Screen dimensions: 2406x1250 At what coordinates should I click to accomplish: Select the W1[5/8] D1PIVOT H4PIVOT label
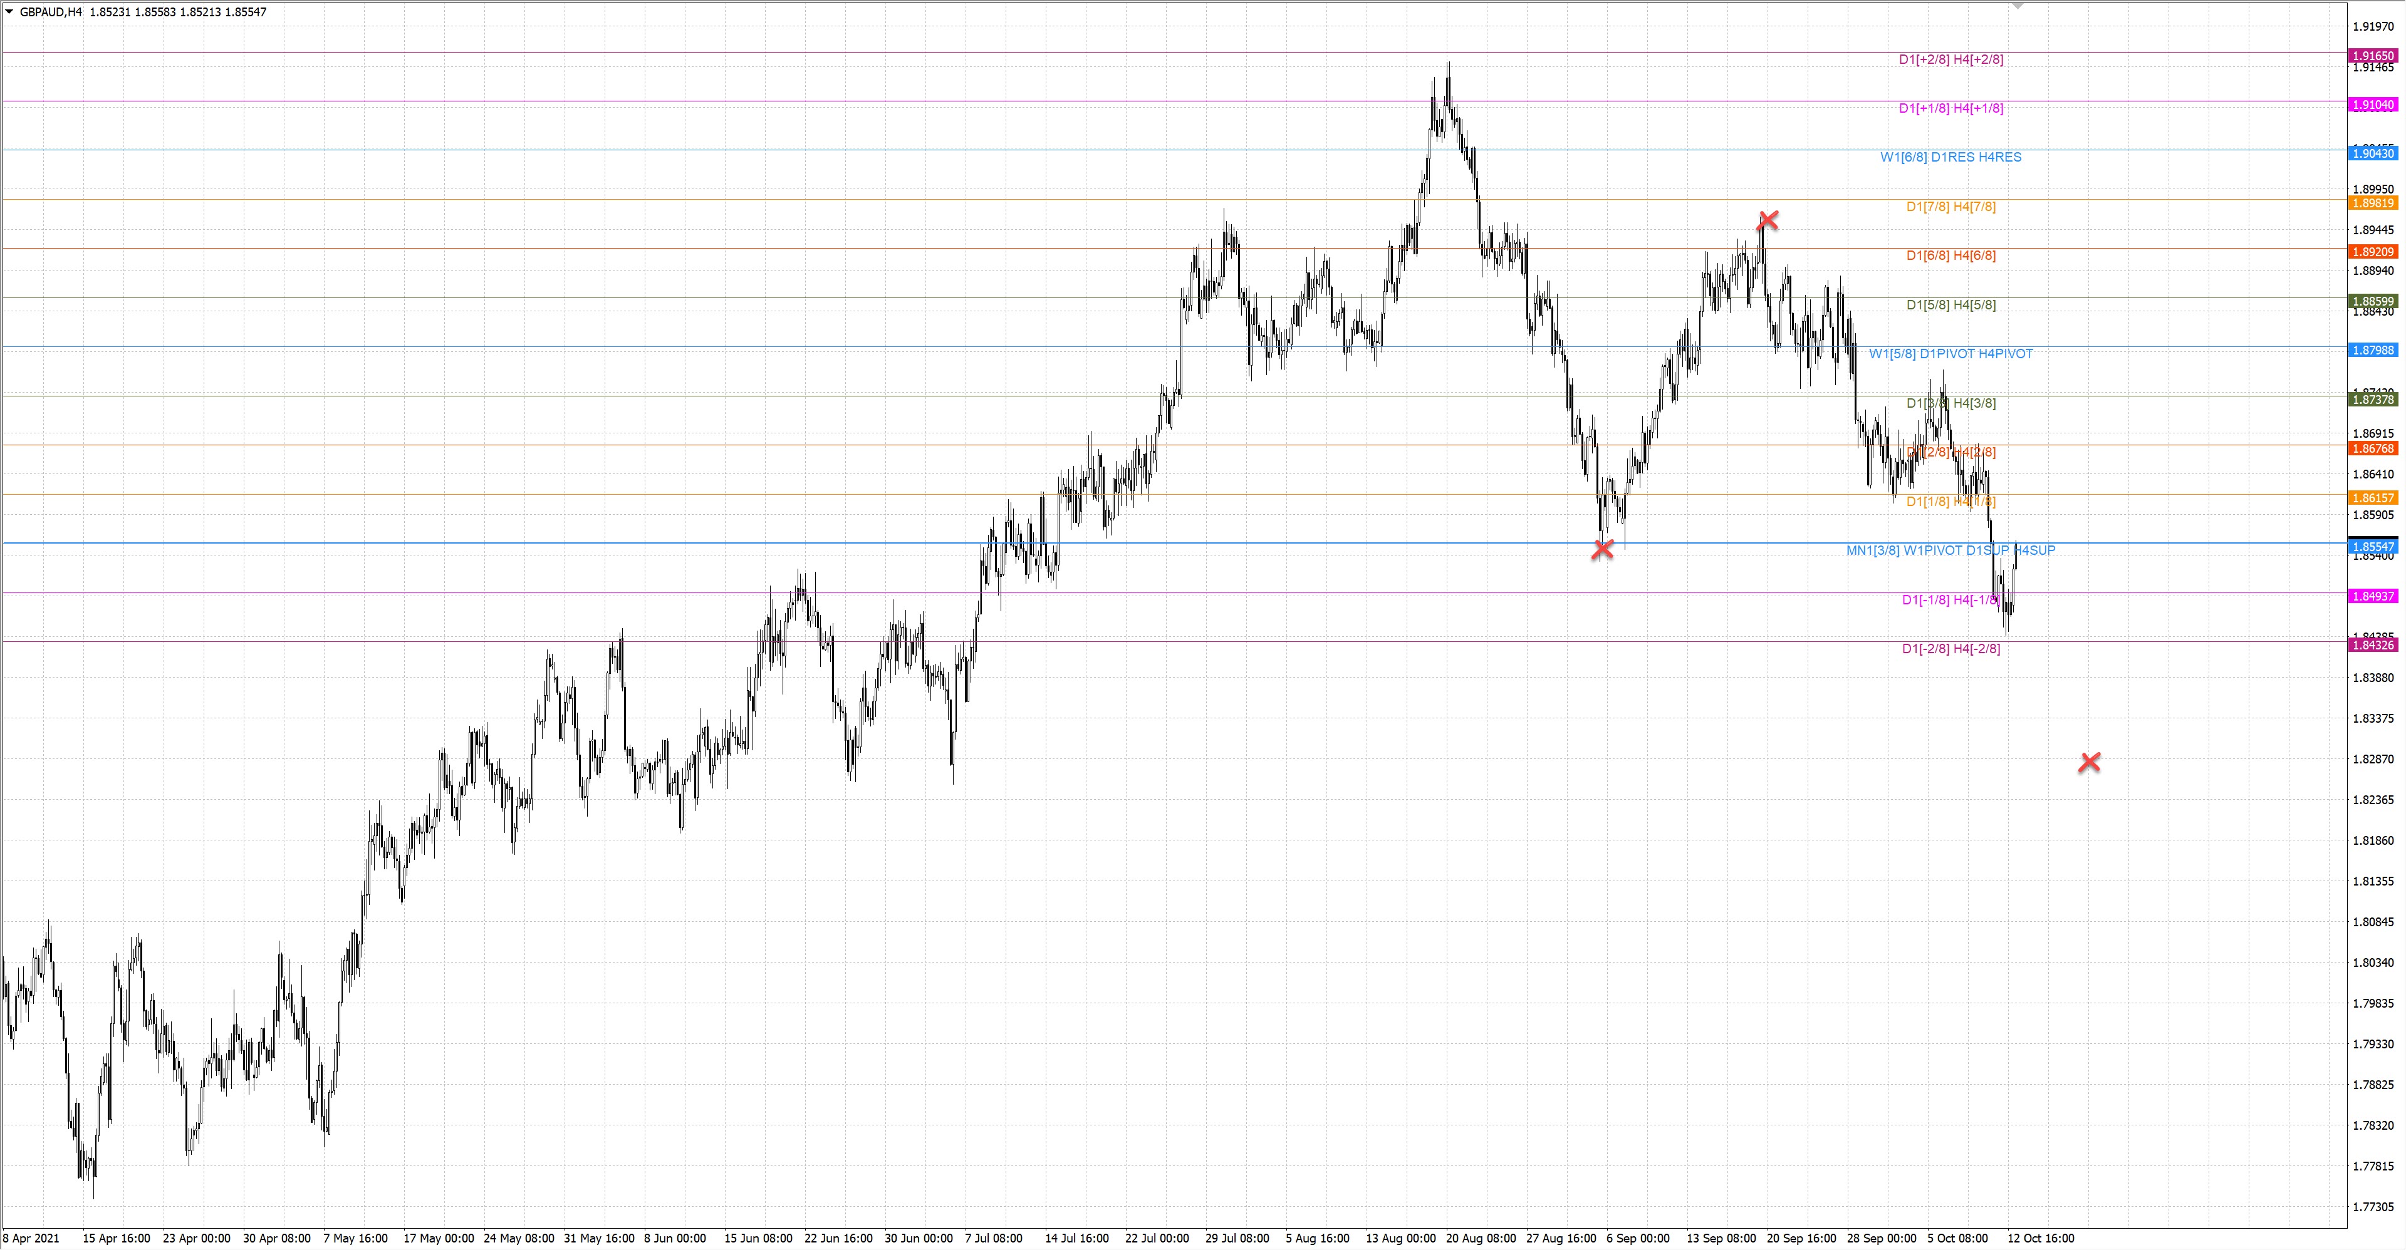[x=1950, y=354]
